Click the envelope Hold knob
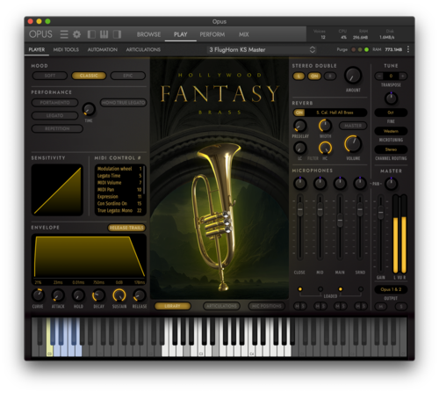This screenshot has height=393, width=439. pyautogui.click(x=78, y=295)
